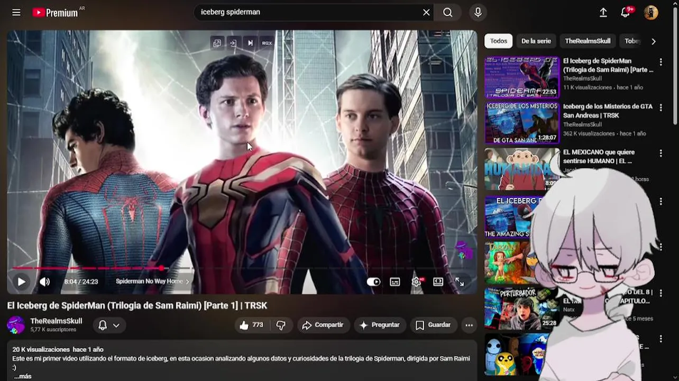Open chapter Spiderman No Way Home
The height and width of the screenshot is (381, 679).
tap(152, 282)
